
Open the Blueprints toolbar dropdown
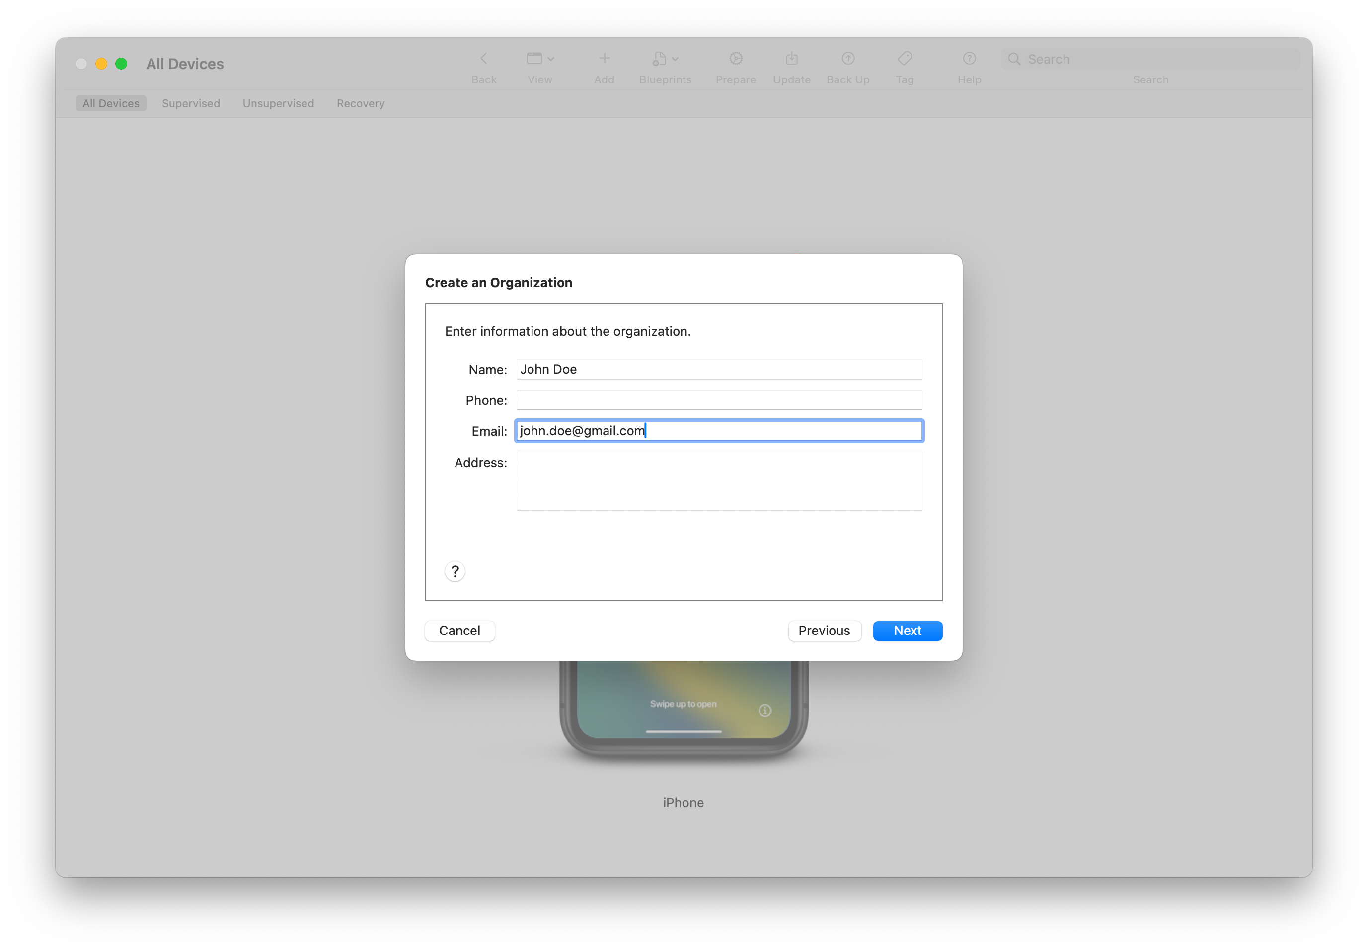tap(665, 59)
